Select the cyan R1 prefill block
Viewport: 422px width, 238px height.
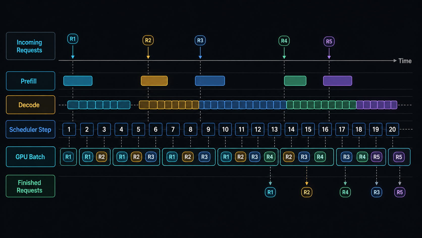coord(78,81)
